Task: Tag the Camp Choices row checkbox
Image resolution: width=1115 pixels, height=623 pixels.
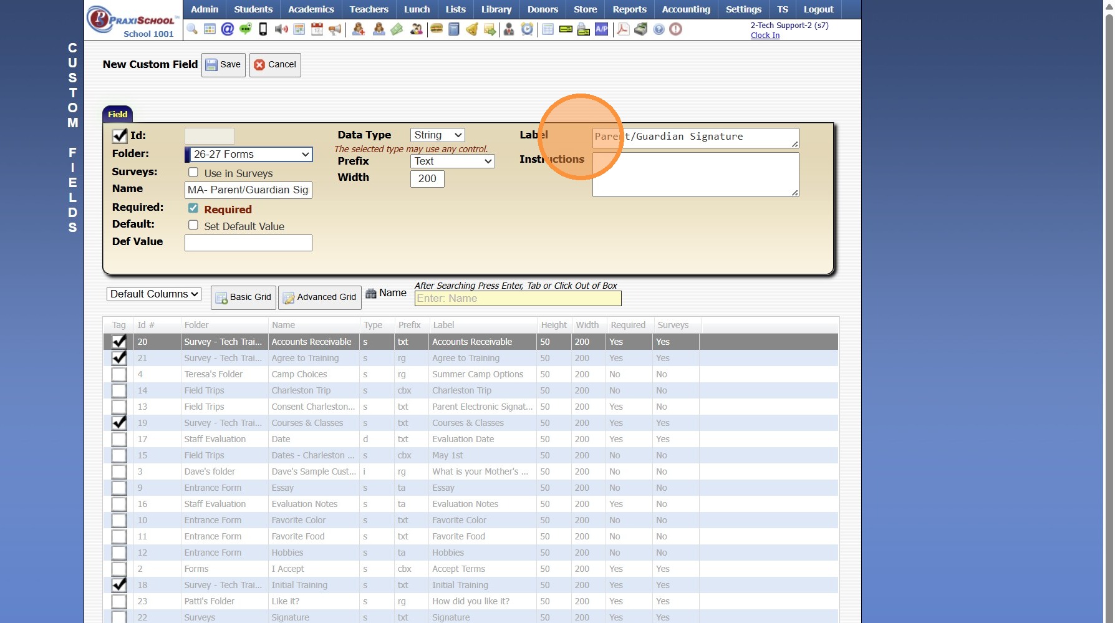Action: pos(119,374)
